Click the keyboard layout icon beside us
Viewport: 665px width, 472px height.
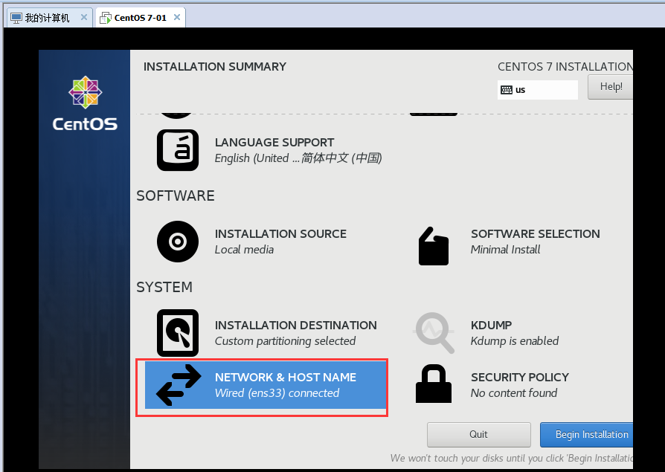[x=507, y=90]
